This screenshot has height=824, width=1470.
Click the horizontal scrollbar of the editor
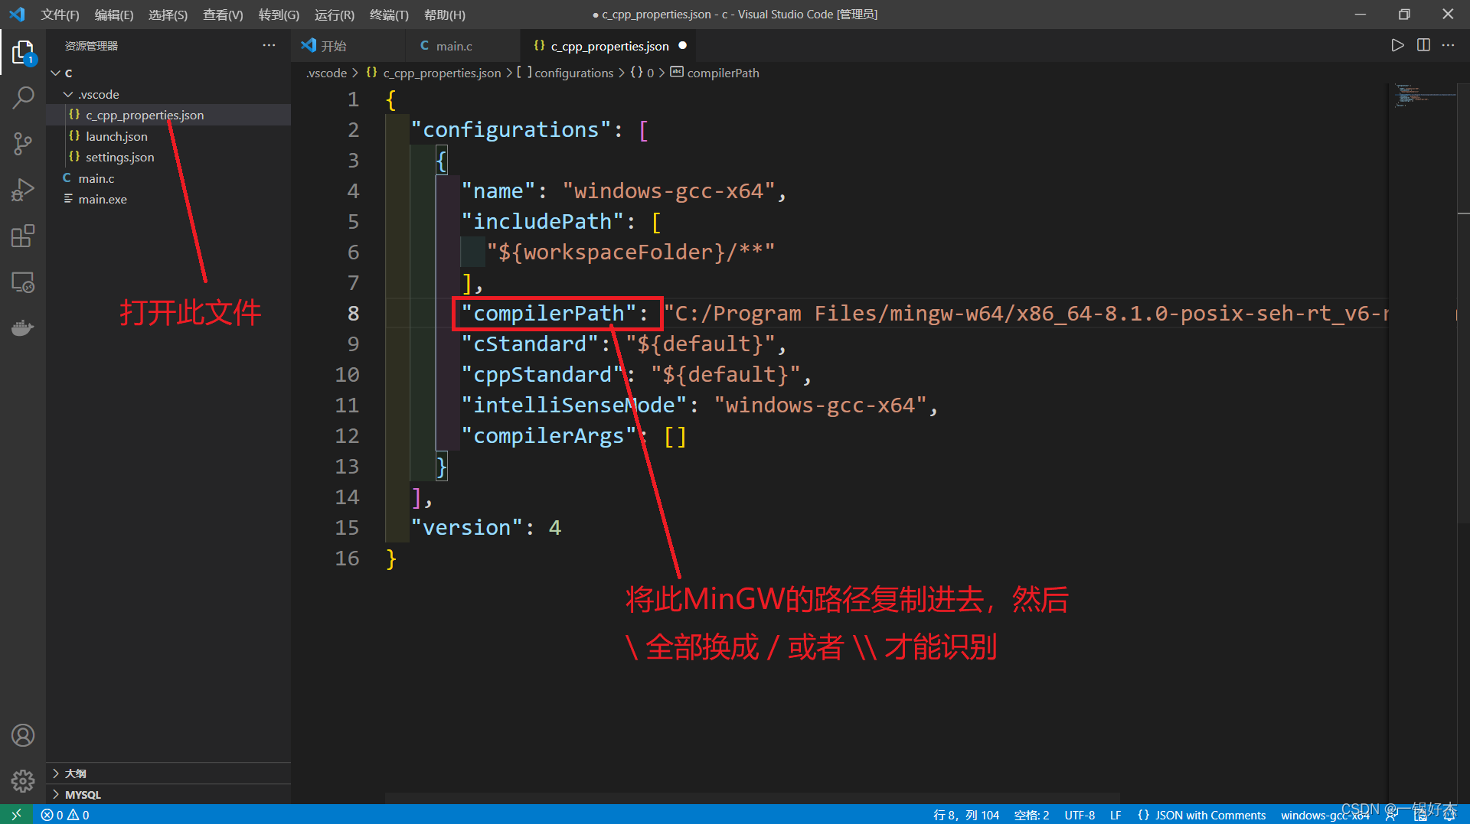752,798
